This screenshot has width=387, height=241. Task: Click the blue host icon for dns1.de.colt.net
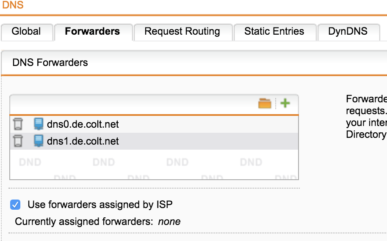[39, 141]
